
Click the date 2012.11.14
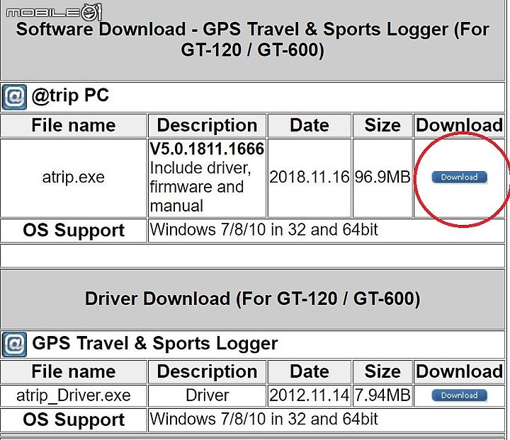click(310, 395)
